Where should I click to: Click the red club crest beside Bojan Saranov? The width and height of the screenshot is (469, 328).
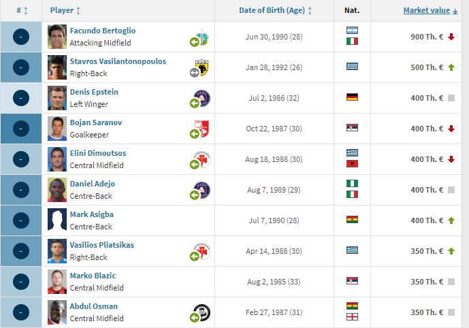click(x=202, y=129)
